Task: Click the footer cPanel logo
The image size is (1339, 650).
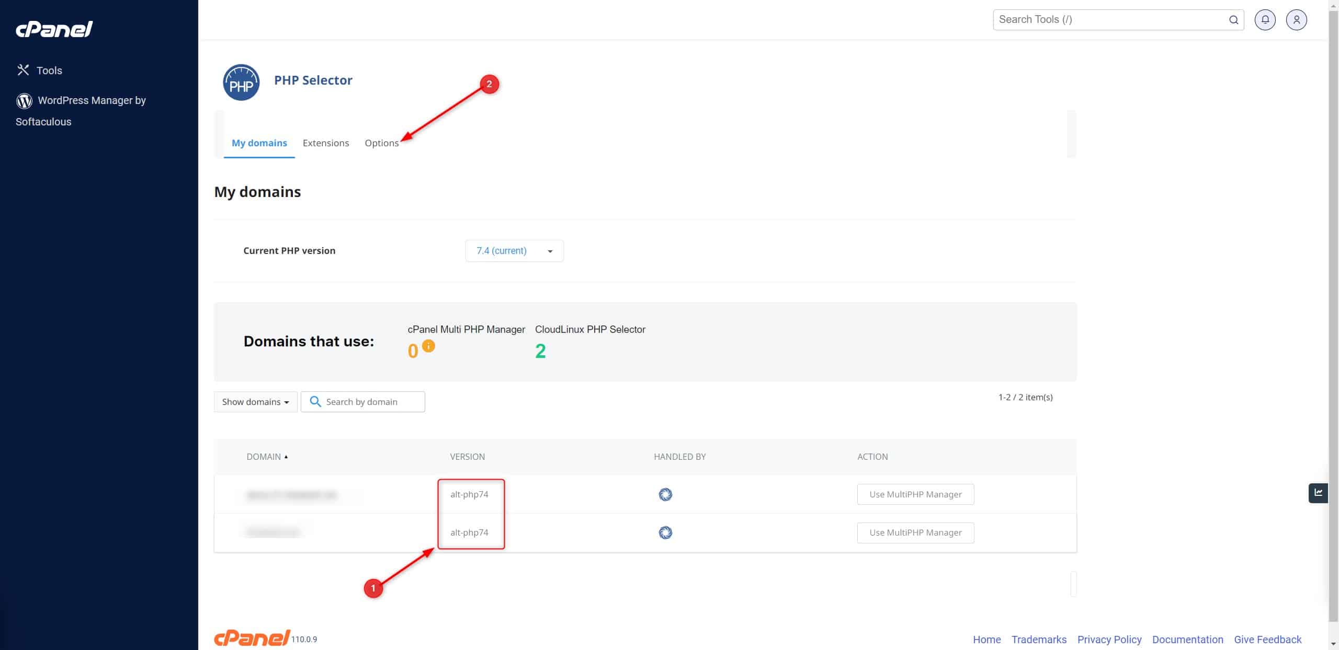Action: [x=252, y=638]
